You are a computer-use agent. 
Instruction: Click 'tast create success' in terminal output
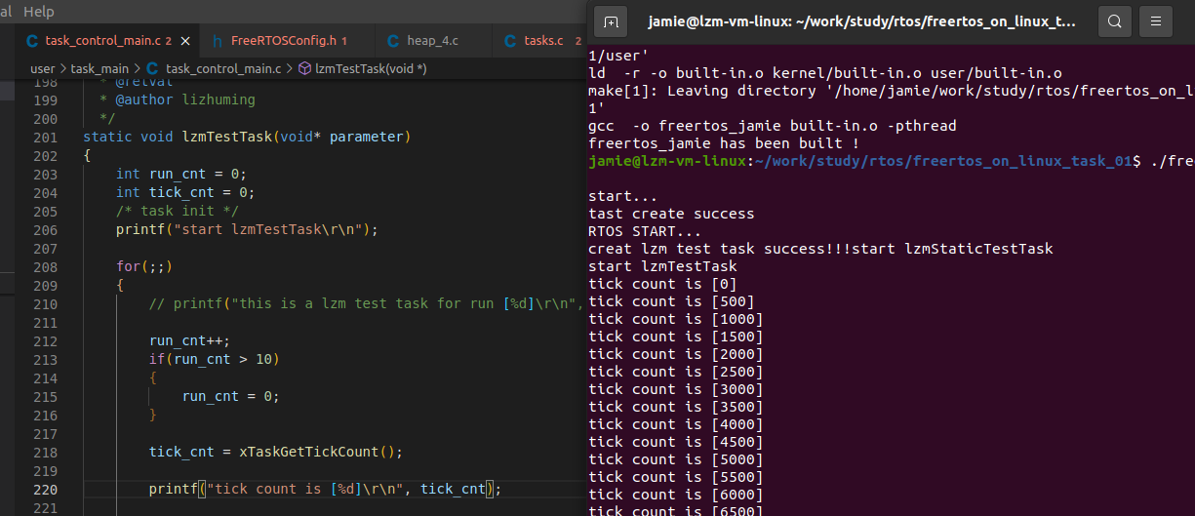[x=671, y=214]
